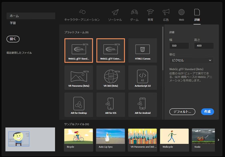The image size is (225, 157).
Task: Select the Ads megaphone tab
Action: pos(166,15)
